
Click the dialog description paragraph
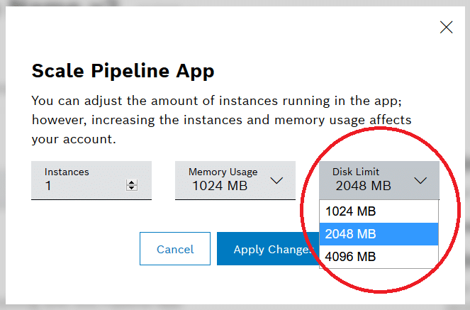(x=221, y=120)
